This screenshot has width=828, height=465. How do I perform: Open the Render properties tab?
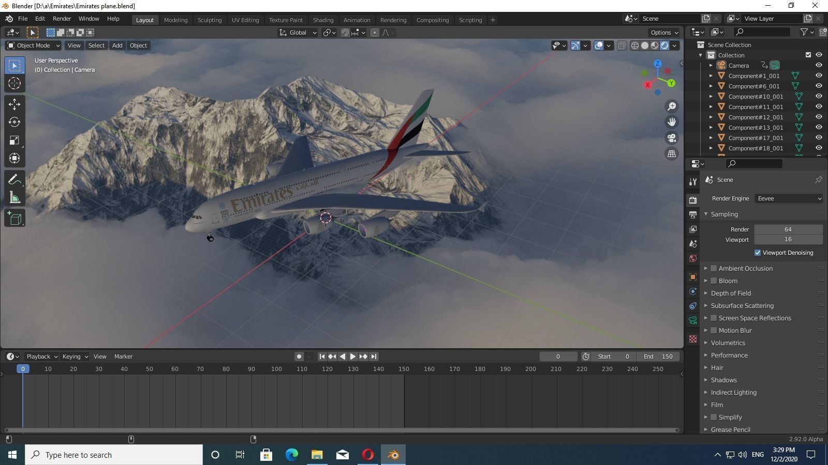(693, 200)
